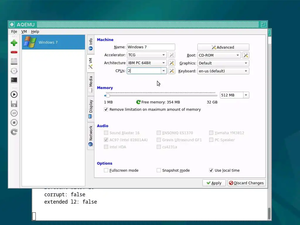300x225 pixels.
Task: Open boot order settings tools icon
Action: point(246,55)
